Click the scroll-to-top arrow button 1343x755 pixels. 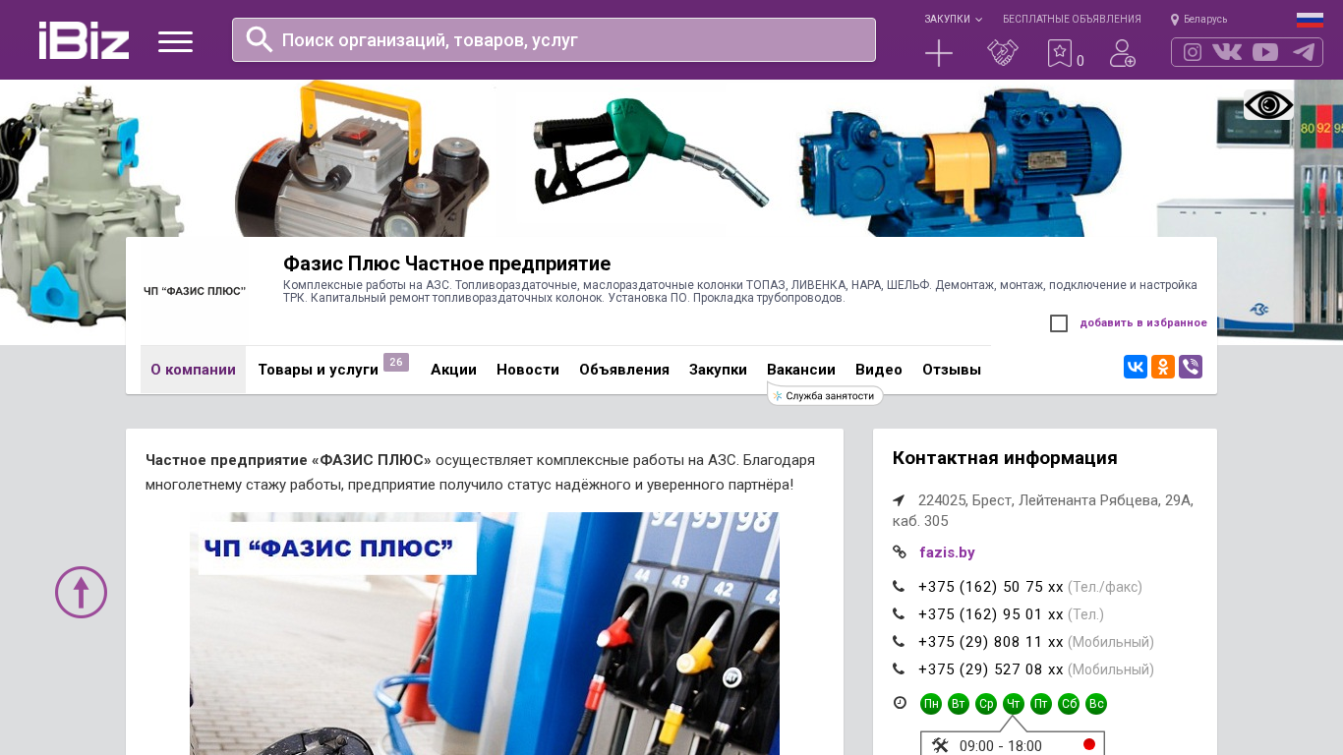click(81, 592)
